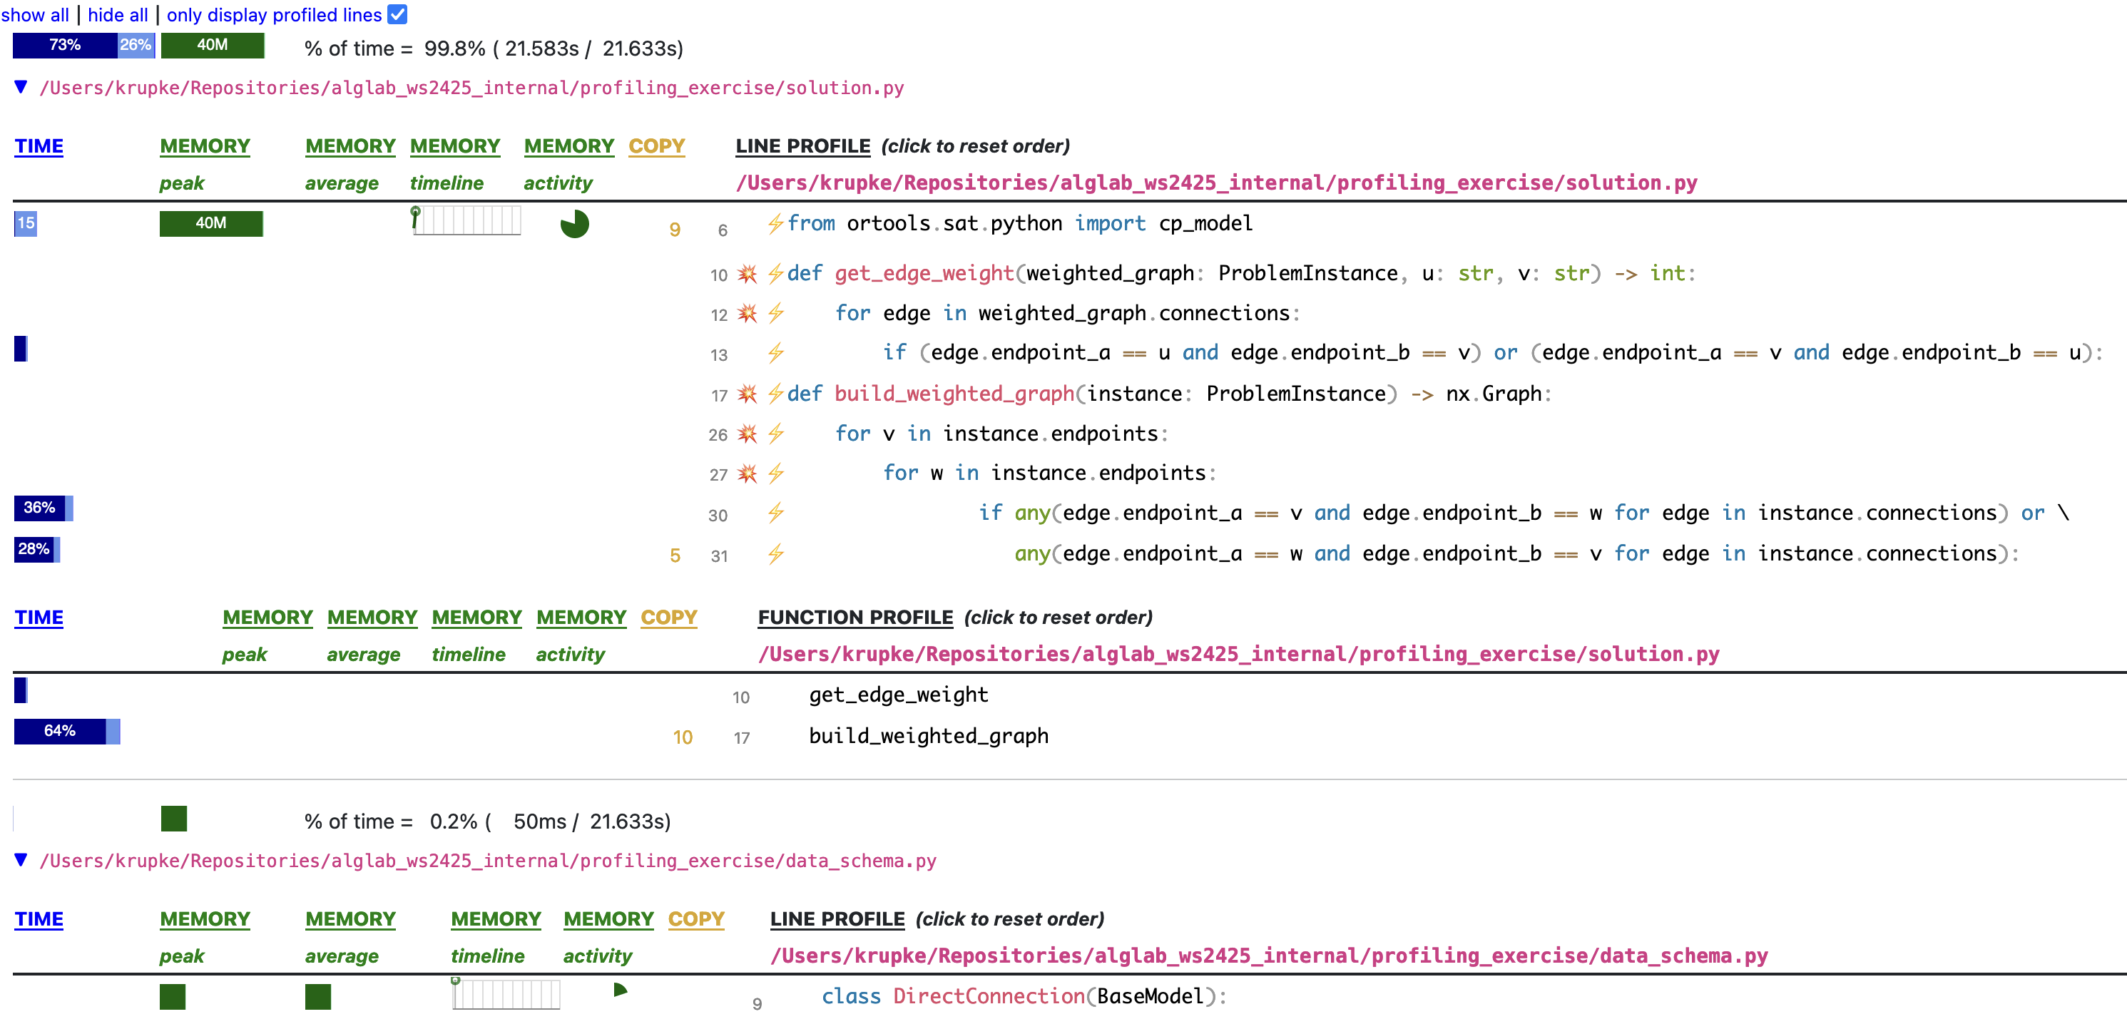Click lightning bolt icon on line 30
Screen dimensions: 2127x1024
pyautogui.click(x=775, y=513)
